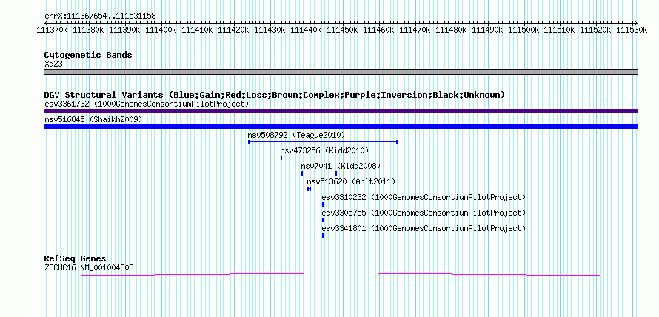Open the esv3310232 label text

click(424, 197)
